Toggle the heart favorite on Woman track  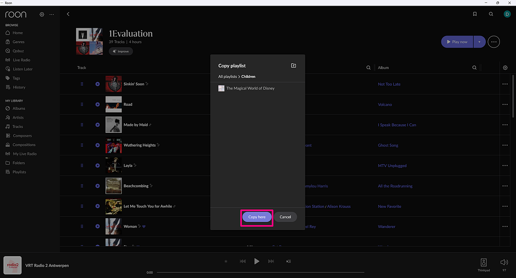tap(144, 227)
